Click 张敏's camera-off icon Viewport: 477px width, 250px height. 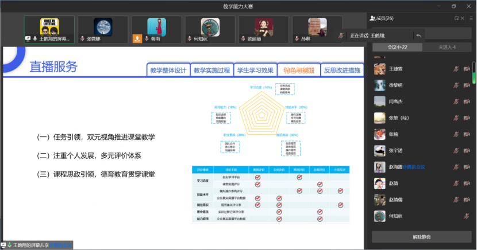(x=466, y=118)
